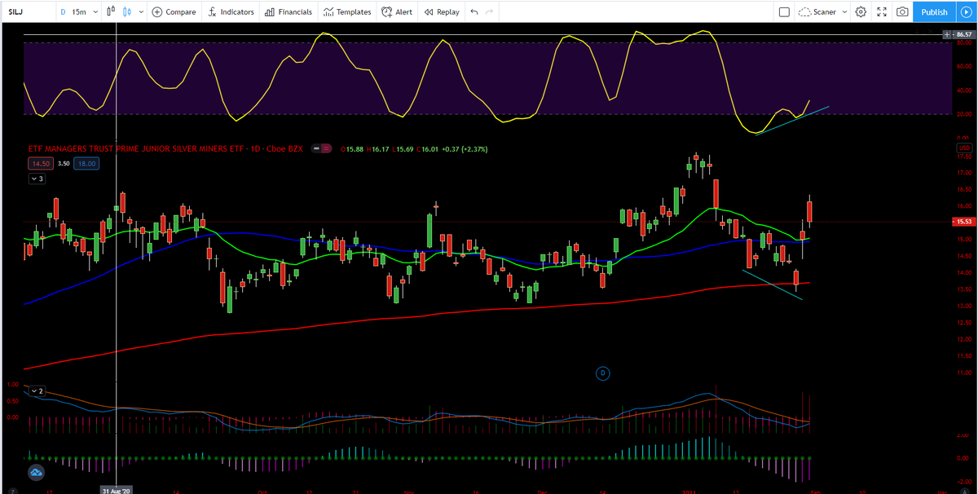Expand the chart type dropdown arrow
Screen dimensions: 978x494
coord(141,12)
